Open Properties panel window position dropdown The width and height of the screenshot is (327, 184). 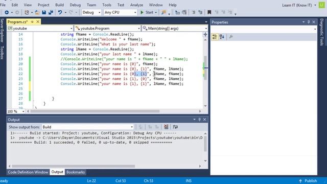click(303, 22)
